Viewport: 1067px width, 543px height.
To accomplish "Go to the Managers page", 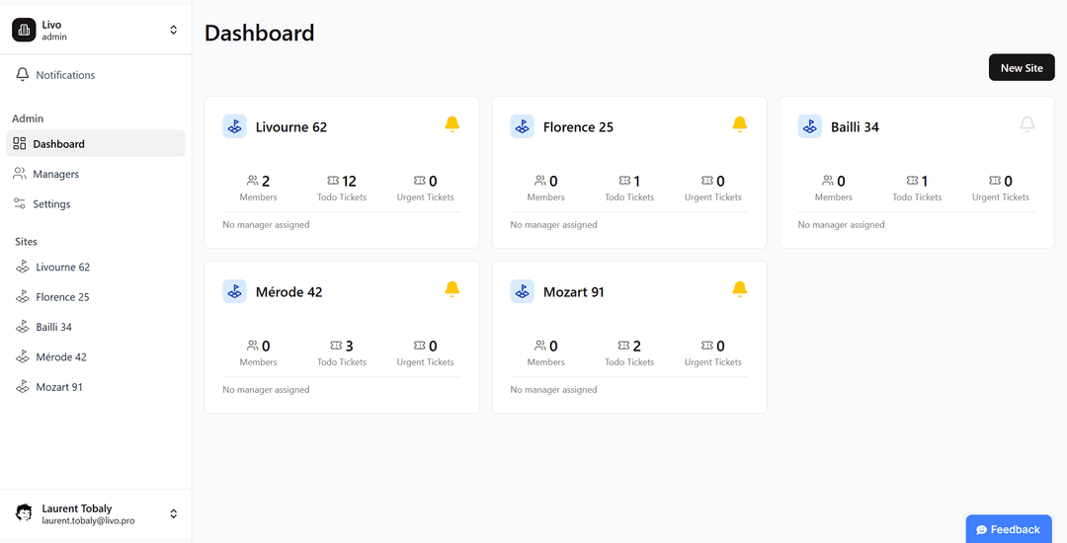I will pyautogui.click(x=55, y=174).
